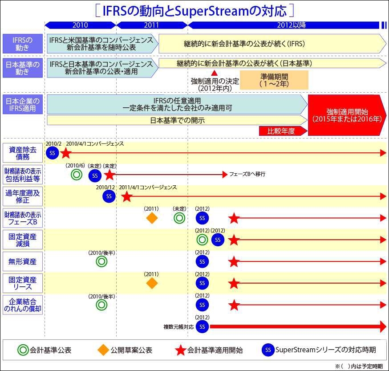Screen dimensions: 389x371
Task: Click the legend red star for 会計基準適用開始
Action: pyautogui.click(x=180, y=350)
